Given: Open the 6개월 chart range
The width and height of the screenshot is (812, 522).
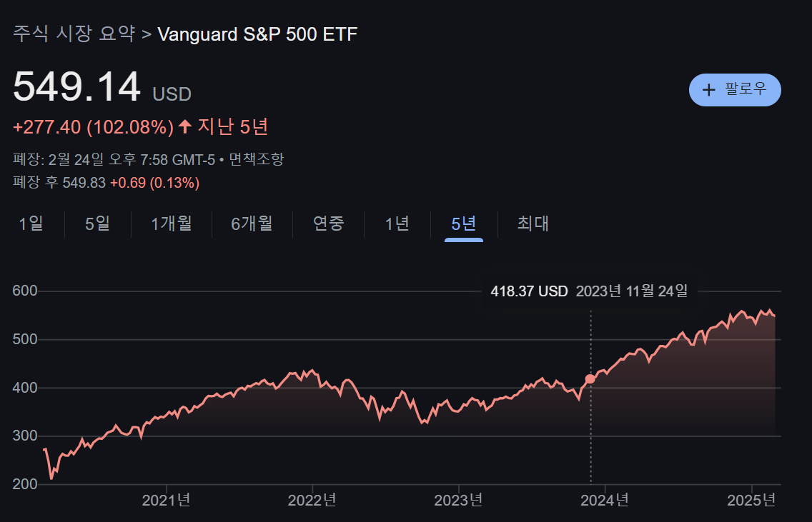Looking at the screenshot, I should click(x=252, y=224).
